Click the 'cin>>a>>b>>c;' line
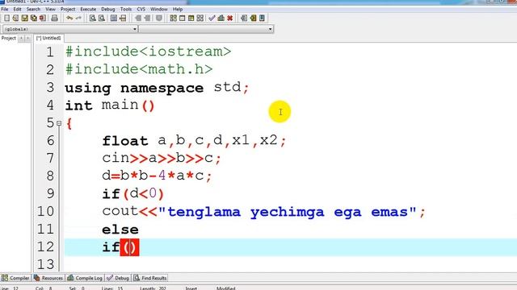Screen dimensions: 517x290 point(162,158)
